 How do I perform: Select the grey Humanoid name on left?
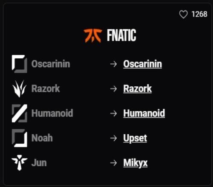tap(52, 113)
